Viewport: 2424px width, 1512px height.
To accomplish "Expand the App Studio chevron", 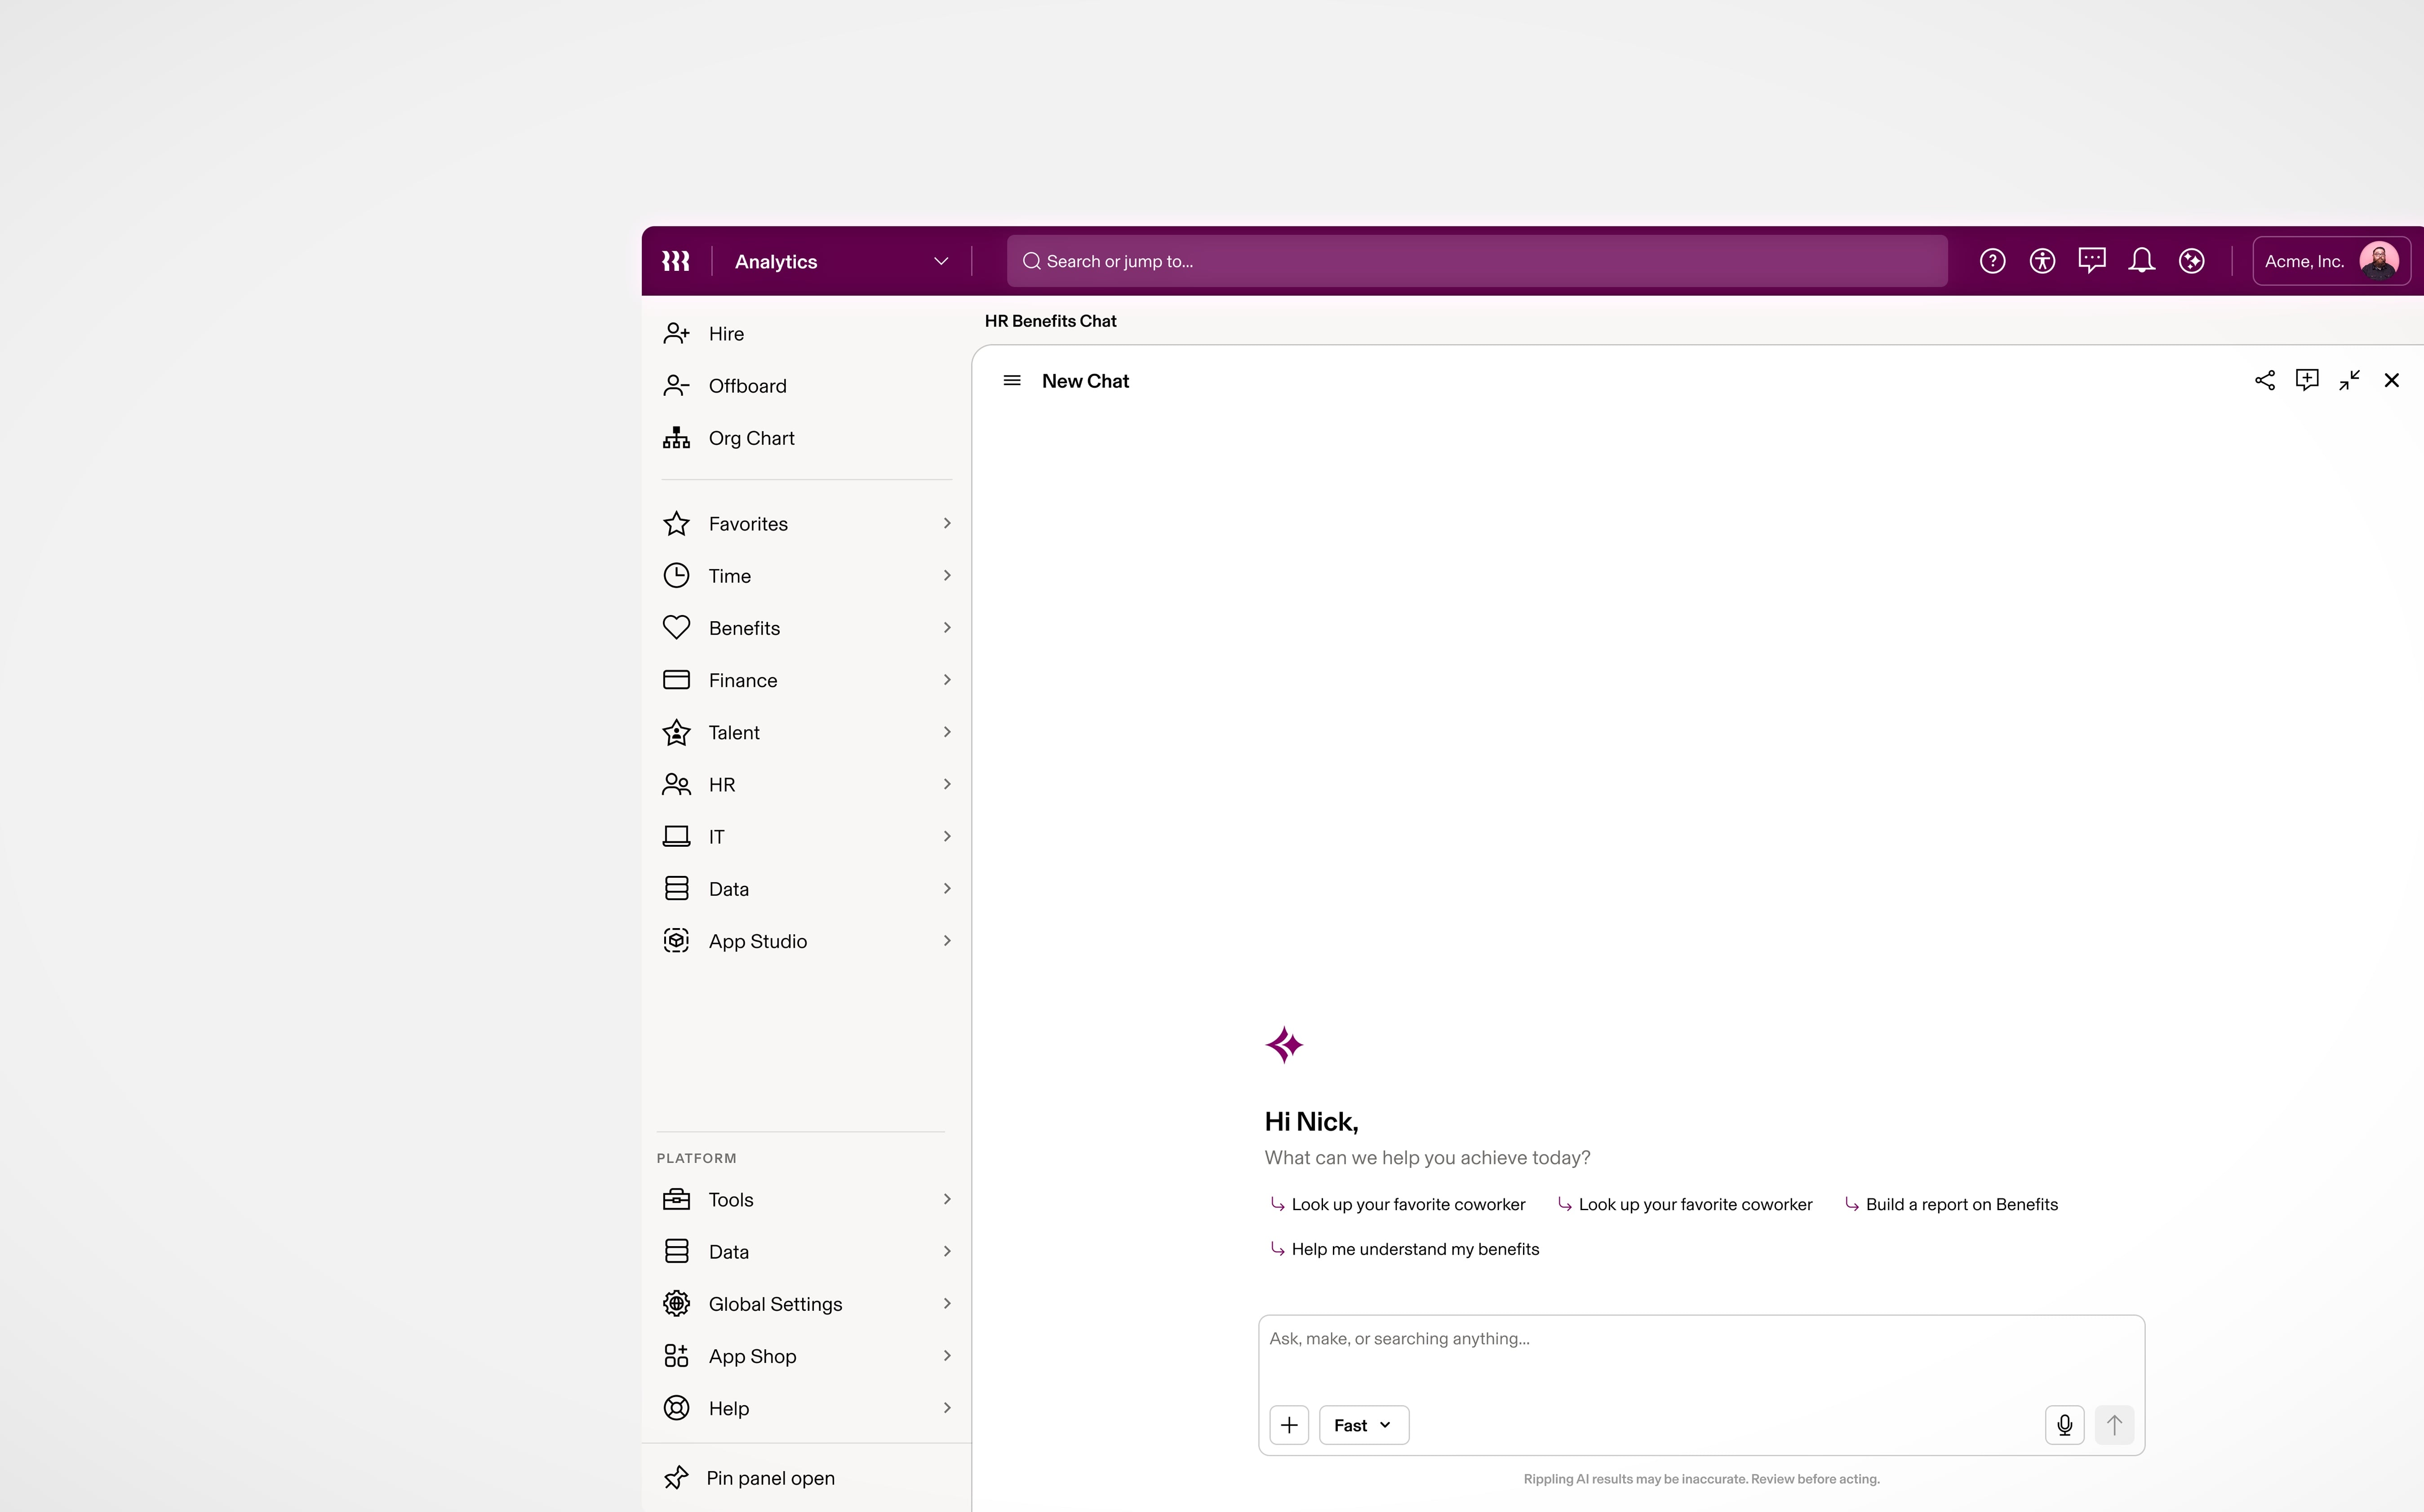I will 946,940.
